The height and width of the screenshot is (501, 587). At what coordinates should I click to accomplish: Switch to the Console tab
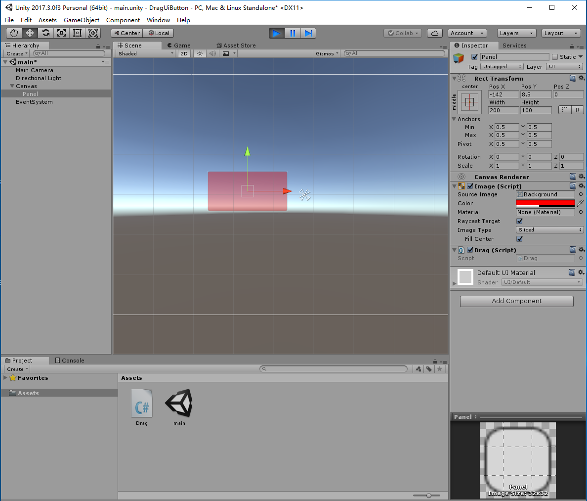click(x=70, y=361)
